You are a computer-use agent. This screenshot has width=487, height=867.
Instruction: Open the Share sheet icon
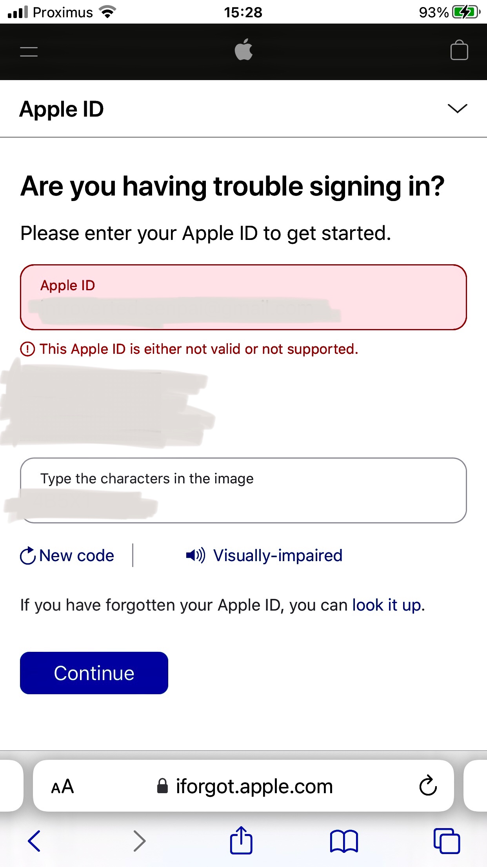(241, 840)
